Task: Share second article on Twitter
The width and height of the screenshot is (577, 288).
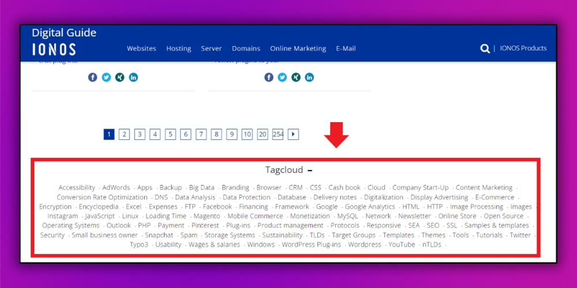Action: point(282,77)
